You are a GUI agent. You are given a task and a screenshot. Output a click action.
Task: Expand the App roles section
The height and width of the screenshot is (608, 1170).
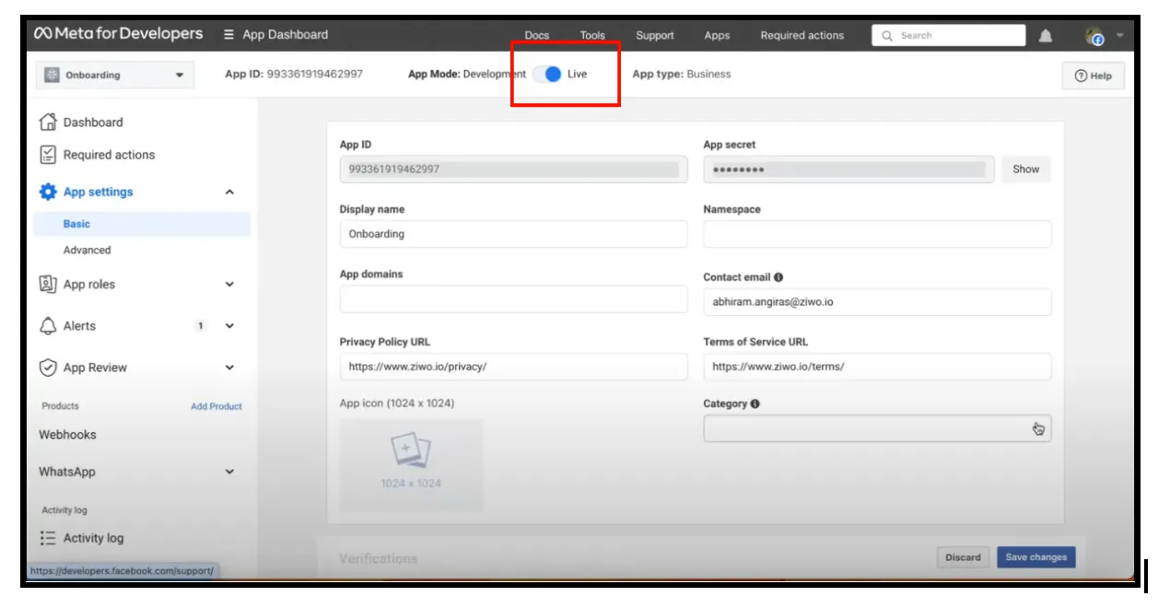229,285
